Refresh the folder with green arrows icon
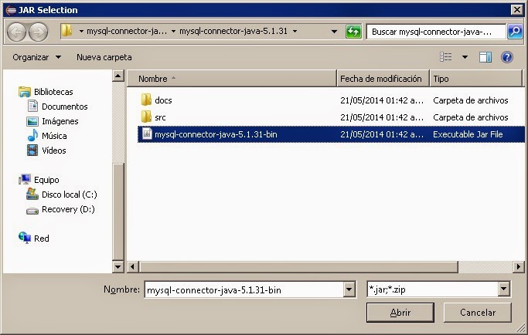This screenshot has height=335, width=528. click(353, 32)
